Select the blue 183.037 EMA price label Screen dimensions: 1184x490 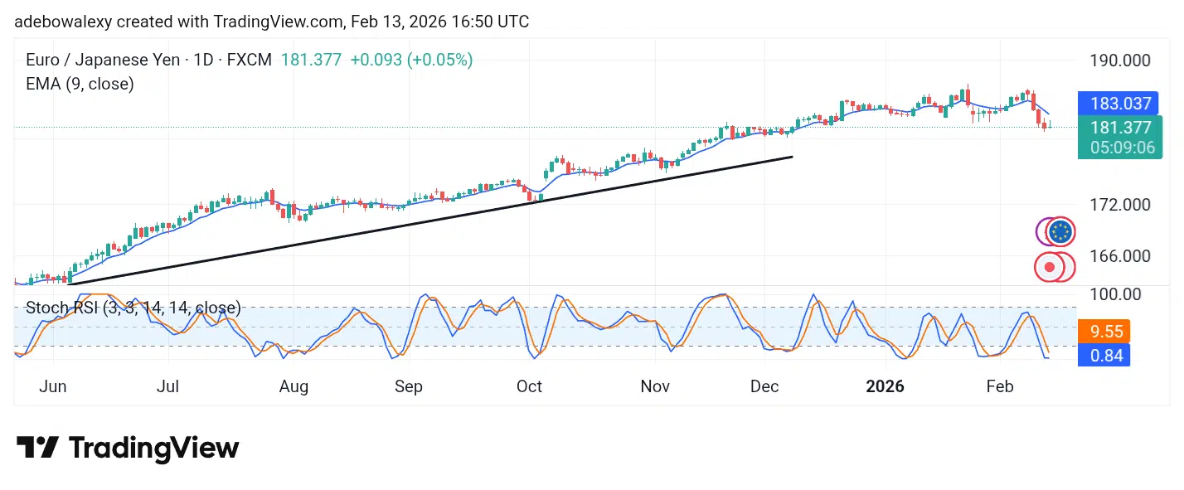tap(1121, 104)
